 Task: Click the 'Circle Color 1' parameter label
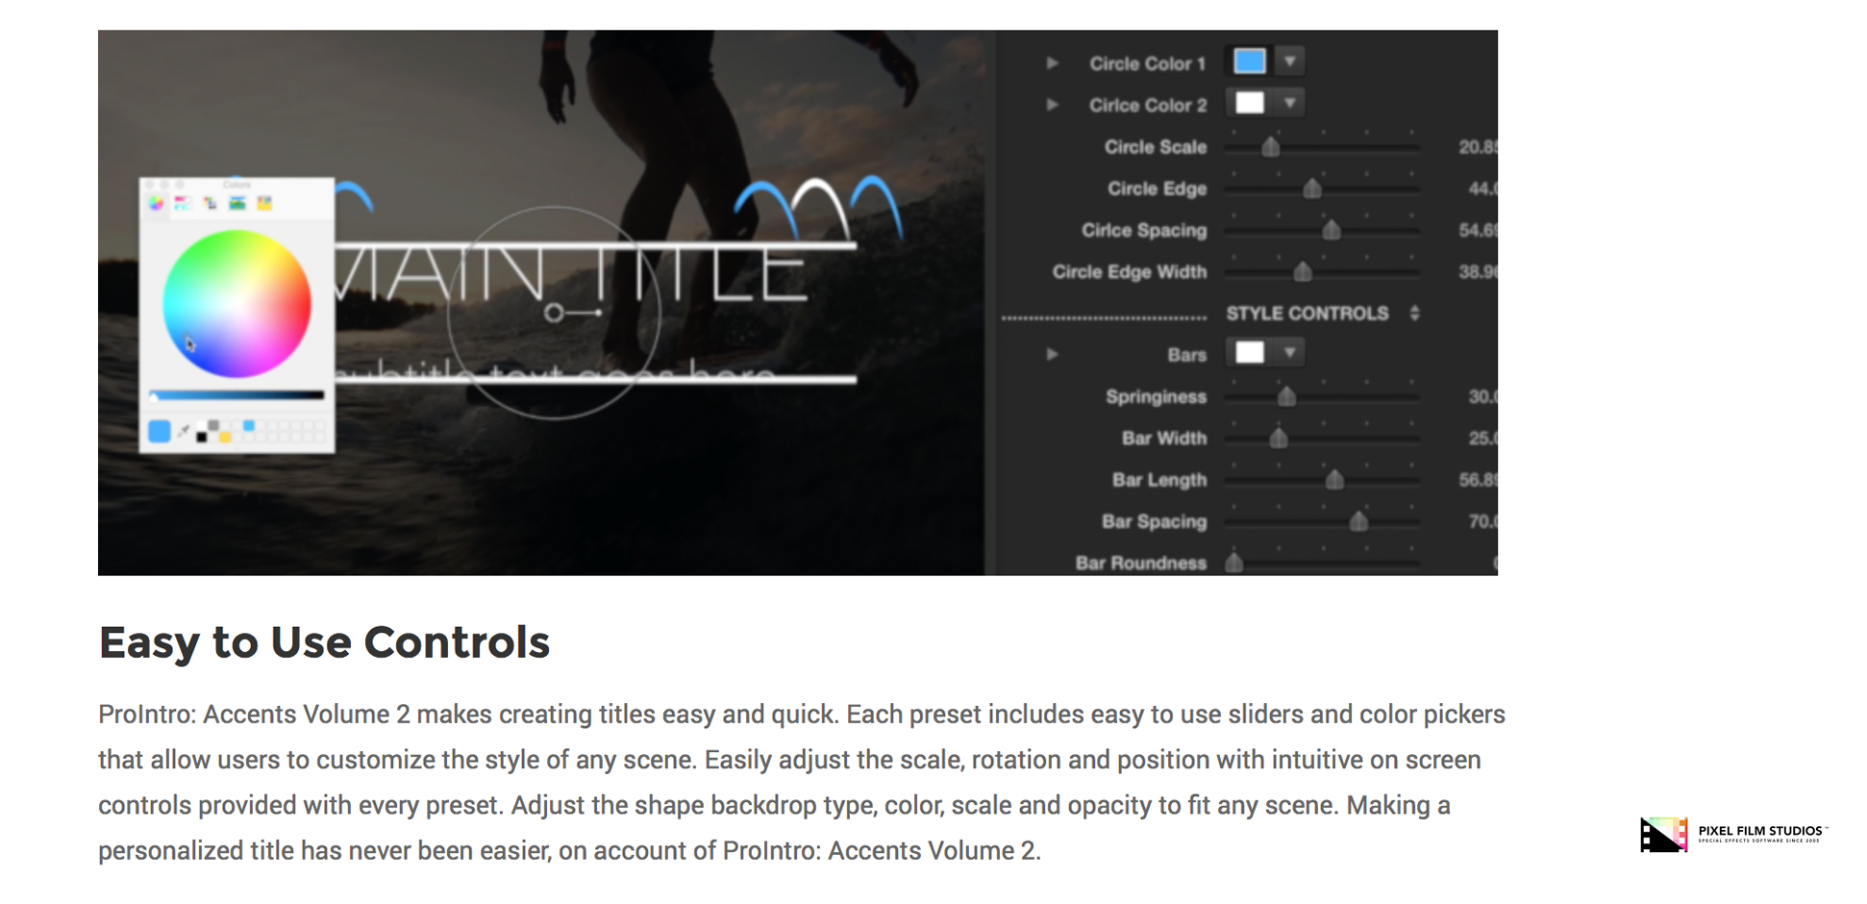point(1147,63)
